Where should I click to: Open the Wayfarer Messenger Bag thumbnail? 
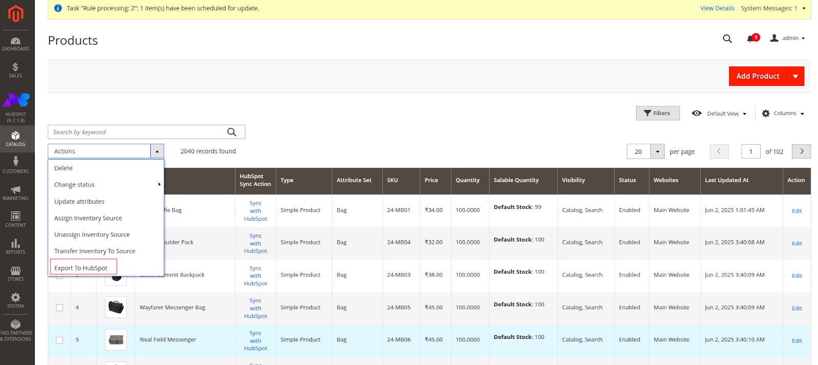pyautogui.click(x=116, y=307)
